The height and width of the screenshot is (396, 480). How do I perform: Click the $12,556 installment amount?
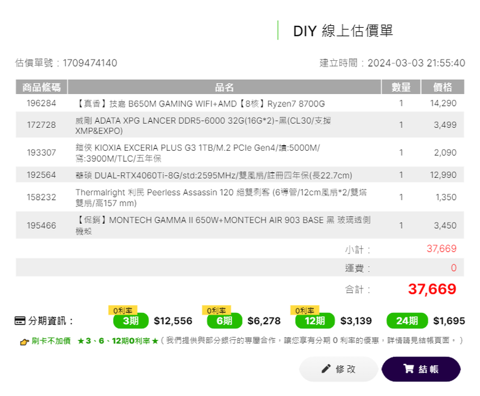[173, 321]
